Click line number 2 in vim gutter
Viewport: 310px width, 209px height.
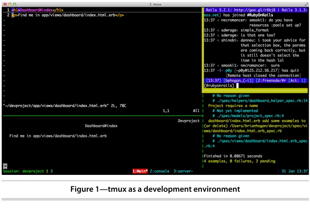tap(8, 15)
